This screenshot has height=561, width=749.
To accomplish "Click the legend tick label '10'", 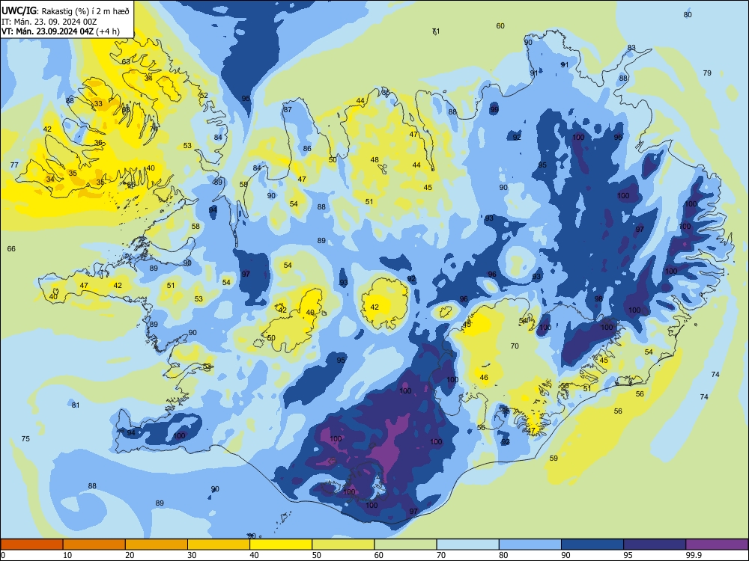I will point(67,555).
